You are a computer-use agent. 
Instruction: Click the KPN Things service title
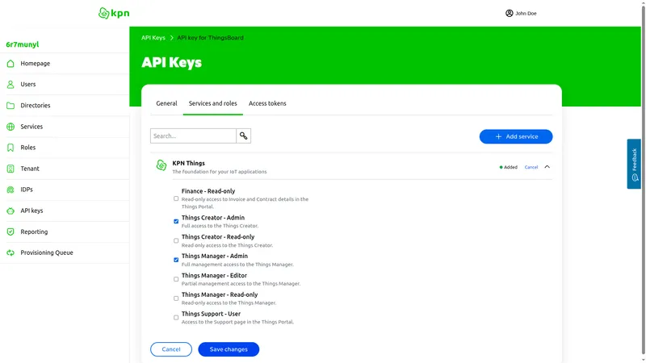pos(188,164)
